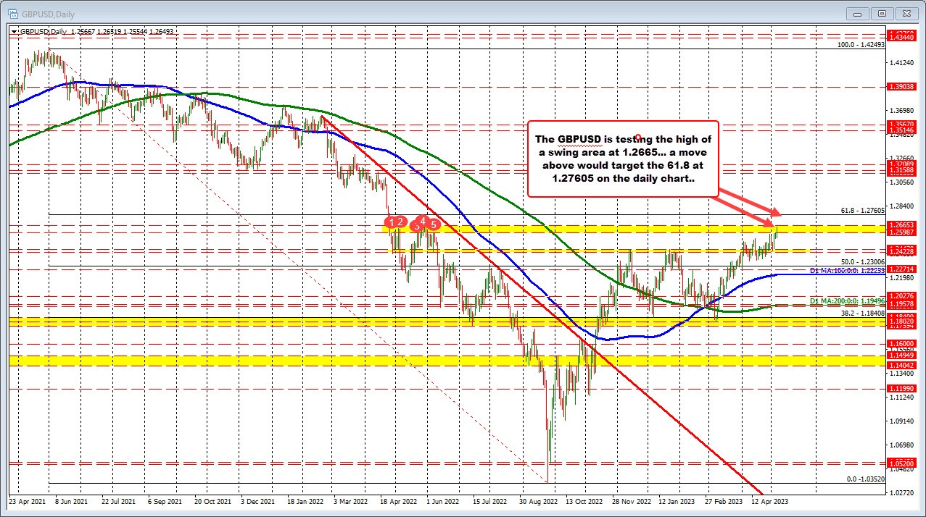Click the 1.41240 price scale value
Image resolution: width=926 pixels, height=517 pixels.
click(x=904, y=64)
